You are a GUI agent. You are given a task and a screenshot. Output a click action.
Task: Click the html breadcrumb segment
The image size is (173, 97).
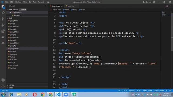tap(66, 10)
